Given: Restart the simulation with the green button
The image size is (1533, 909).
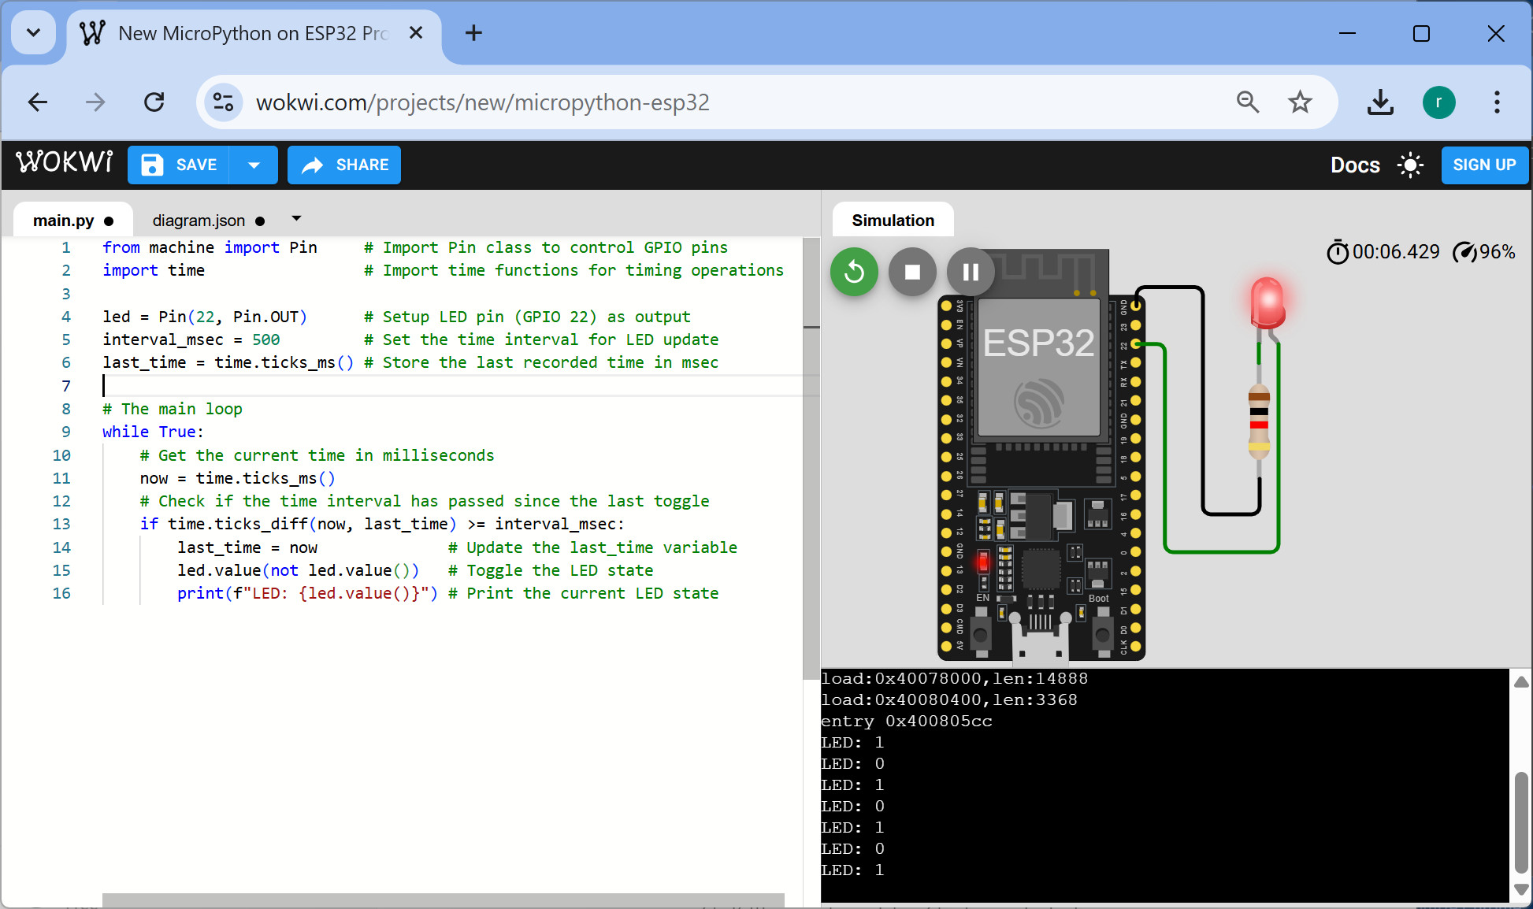Looking at the screenshot, I should [x=854, y=272].
